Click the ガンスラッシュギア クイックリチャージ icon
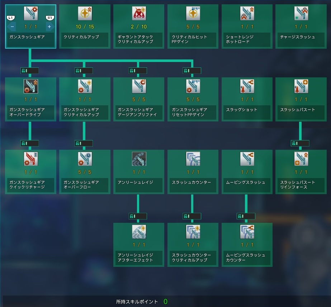Screen dimensions: 331x307 point(30,159)
